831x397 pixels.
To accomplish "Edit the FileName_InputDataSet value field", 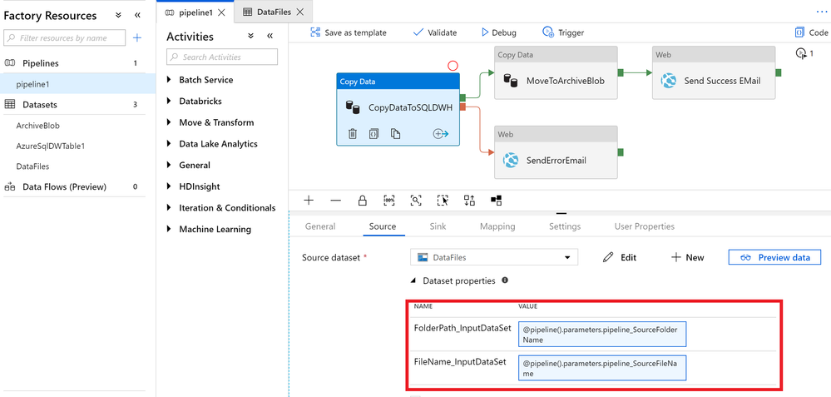I will 602,369.
